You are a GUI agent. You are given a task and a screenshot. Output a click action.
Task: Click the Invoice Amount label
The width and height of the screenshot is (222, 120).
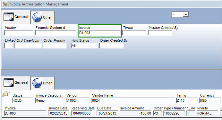tap(132, 108)
